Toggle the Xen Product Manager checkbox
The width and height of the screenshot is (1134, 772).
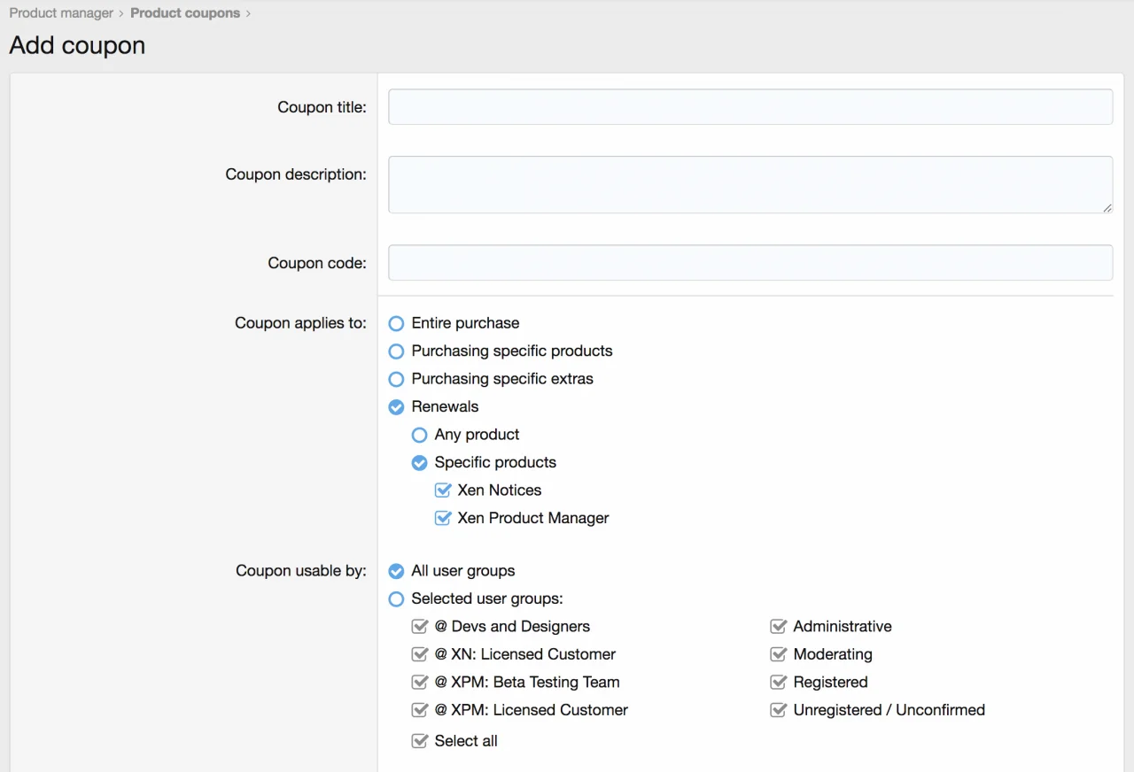(443, 519)
